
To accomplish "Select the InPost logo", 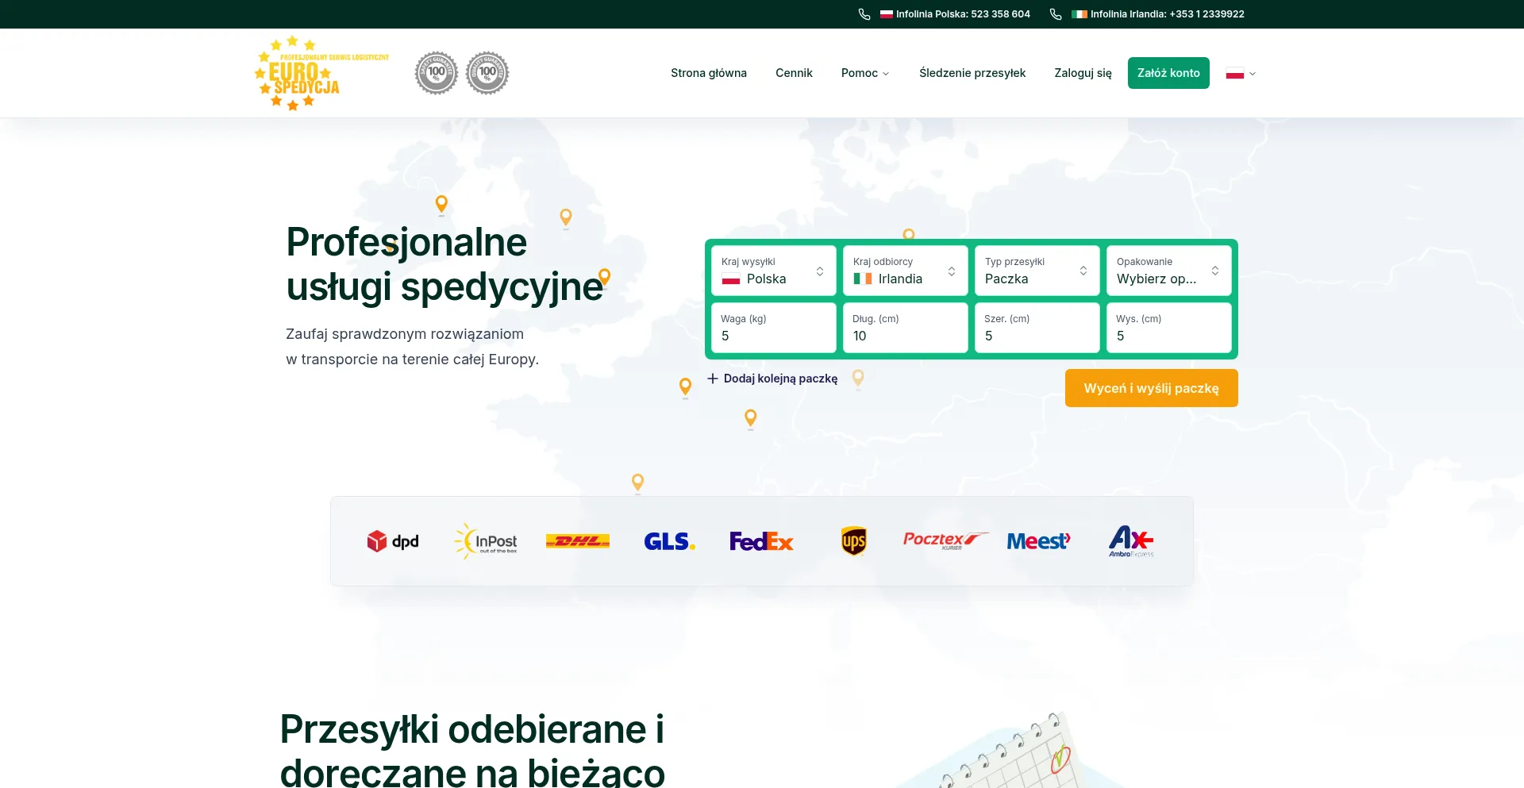I will pyautogui.click(x=486, y=541).
